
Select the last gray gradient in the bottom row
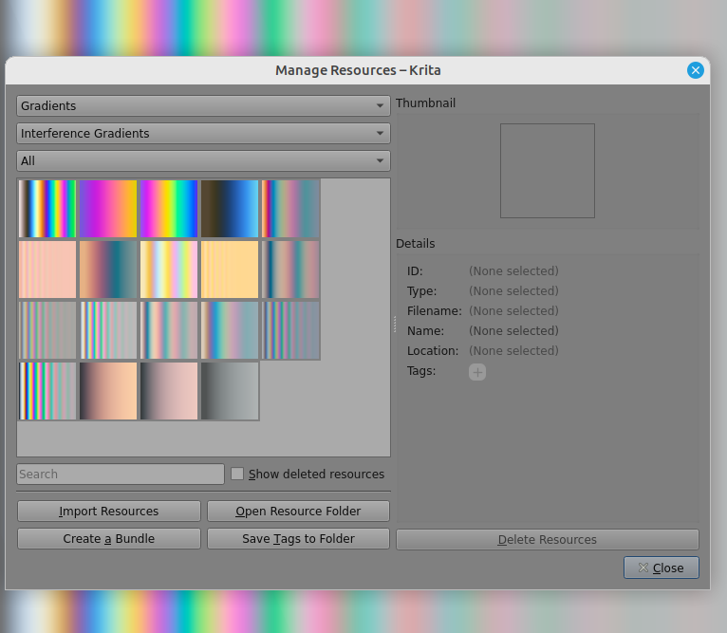tap(230, 390)
